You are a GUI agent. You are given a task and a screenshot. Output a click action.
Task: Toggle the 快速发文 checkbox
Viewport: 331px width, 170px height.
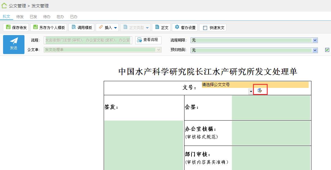click(205, 28)
